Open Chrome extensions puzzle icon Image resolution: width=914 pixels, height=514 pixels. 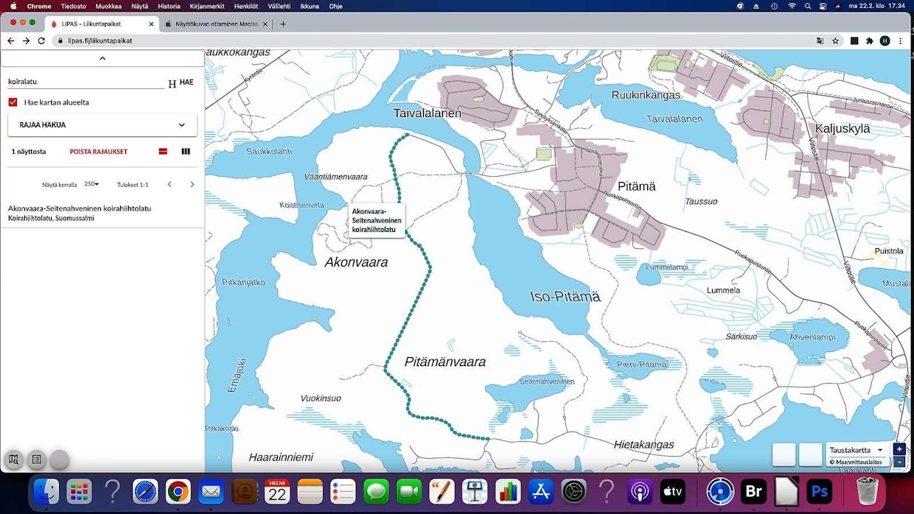[870, 41]
